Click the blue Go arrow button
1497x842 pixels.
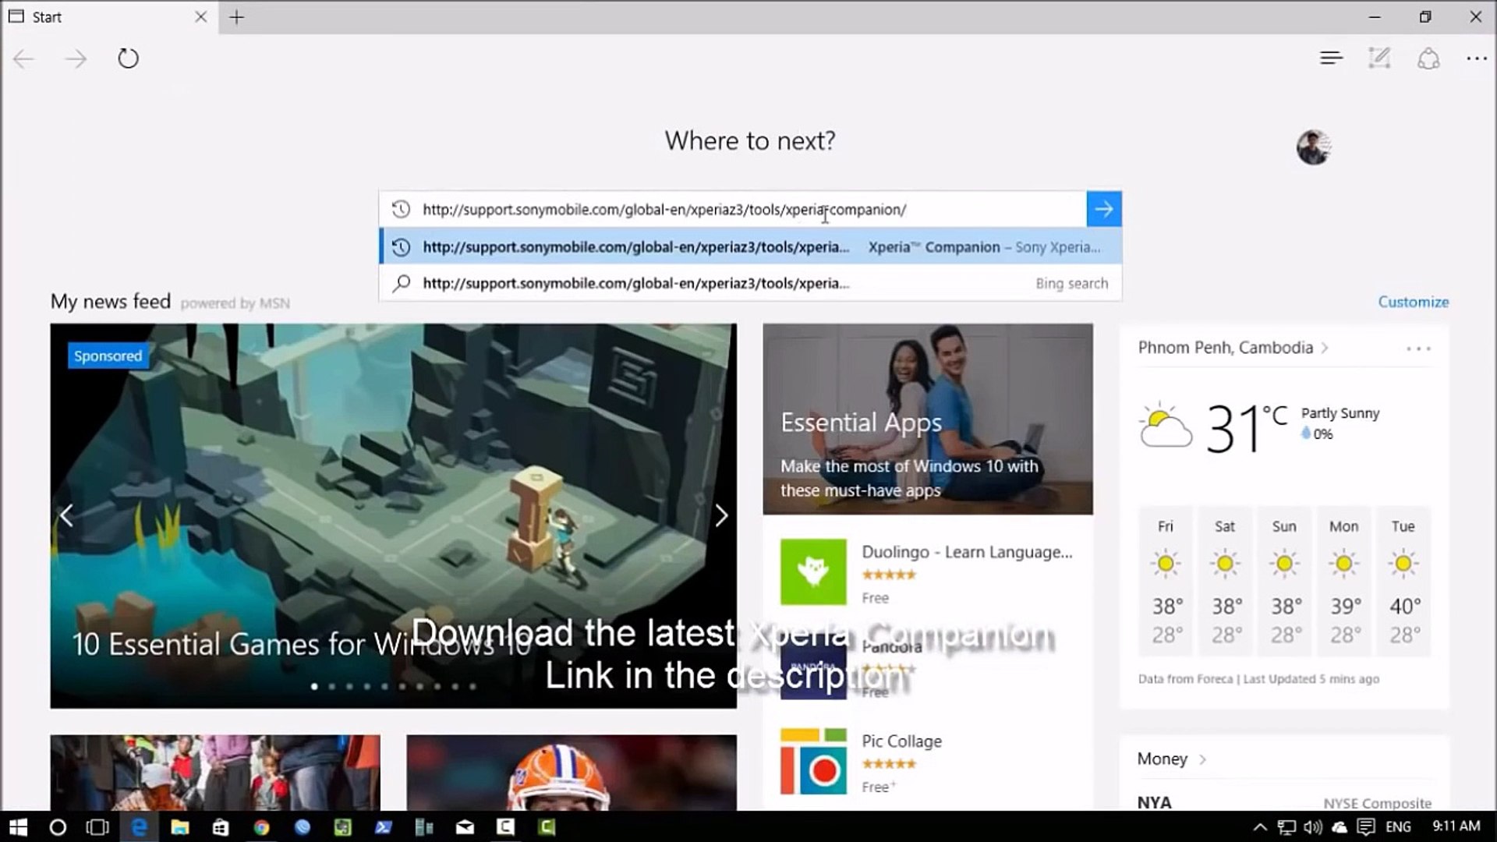click(x=1103, y=209)
